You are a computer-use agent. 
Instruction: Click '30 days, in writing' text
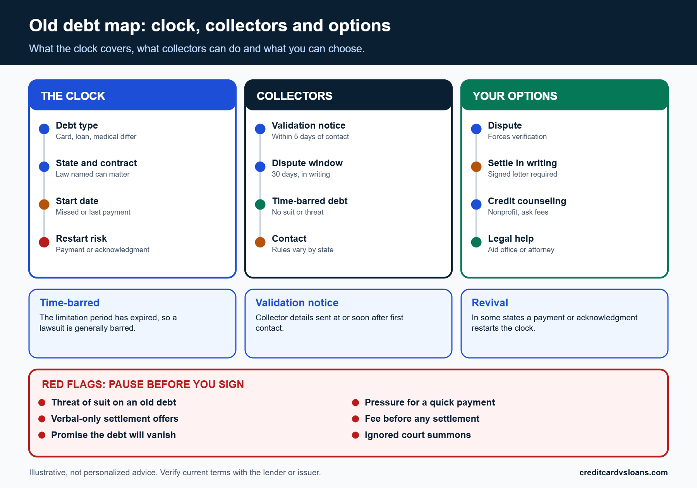coord(301,174)
